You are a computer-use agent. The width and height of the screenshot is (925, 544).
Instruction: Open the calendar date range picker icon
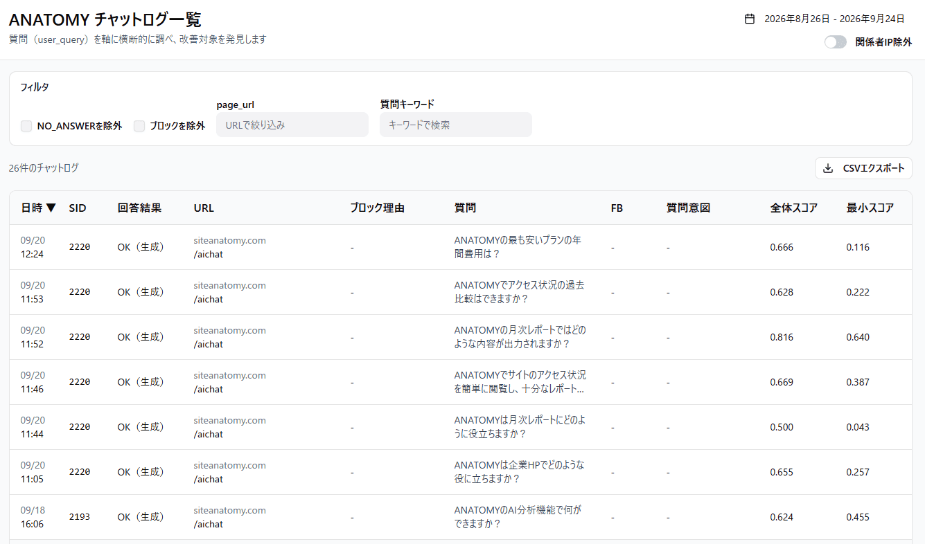click(750, 19)
